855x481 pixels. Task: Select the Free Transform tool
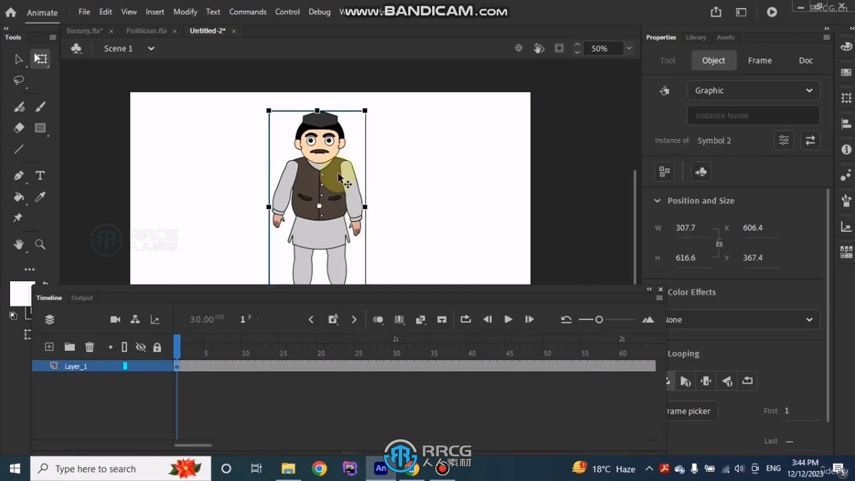40,59
